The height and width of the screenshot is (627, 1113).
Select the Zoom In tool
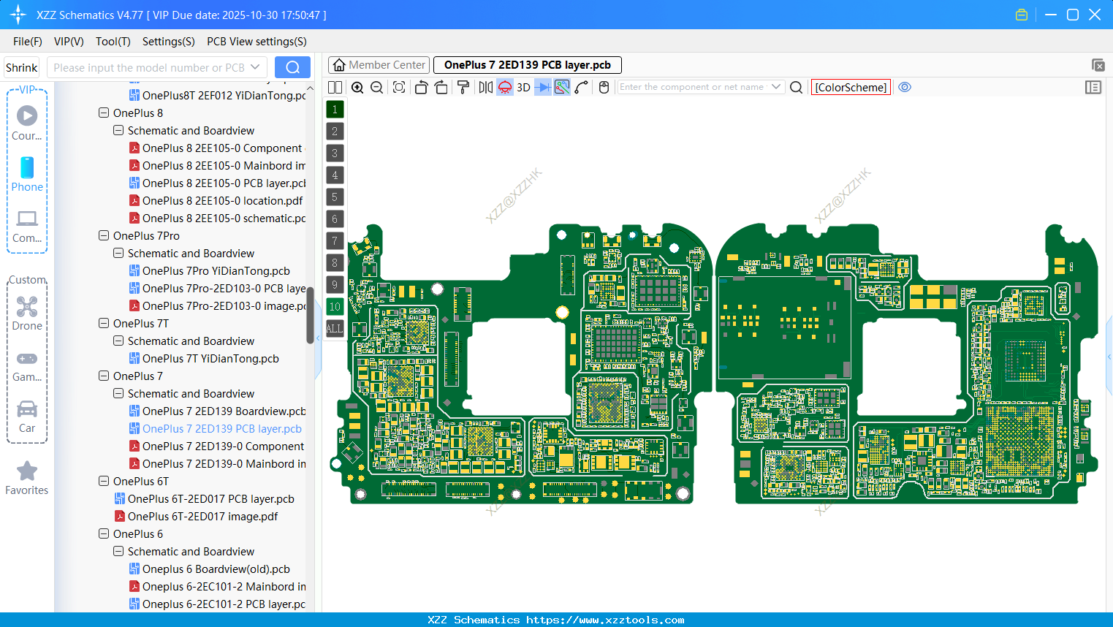click(357, 86)
